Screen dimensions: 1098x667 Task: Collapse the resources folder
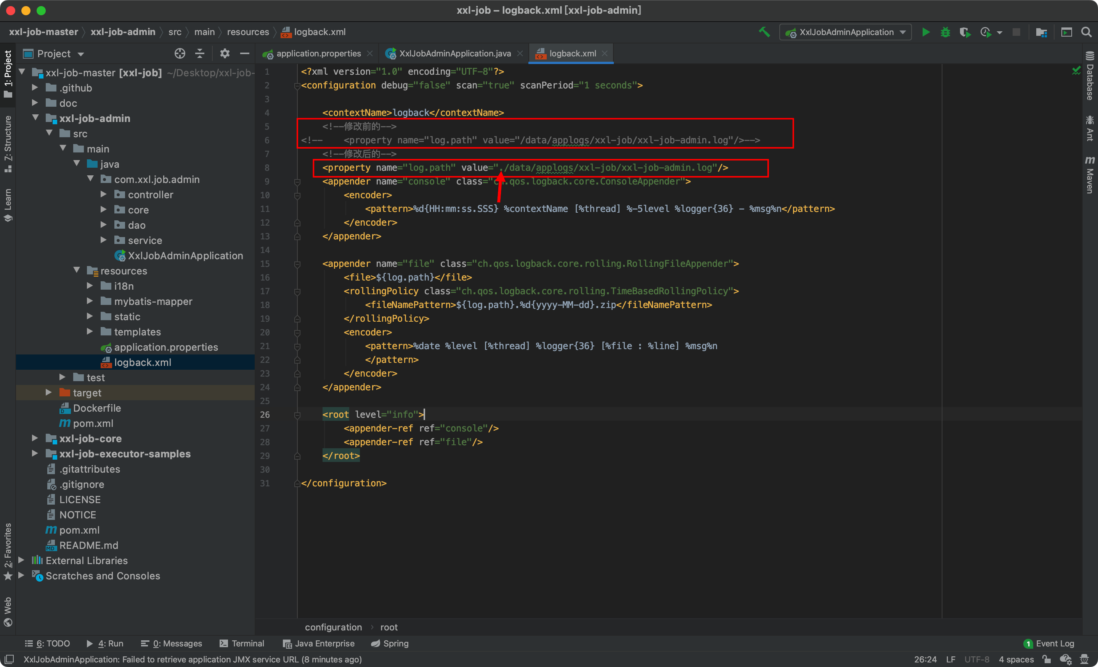[77, 270]
